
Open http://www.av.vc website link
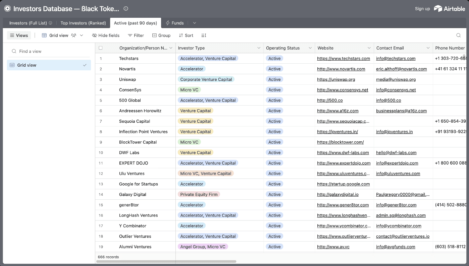tap(333, 247)
